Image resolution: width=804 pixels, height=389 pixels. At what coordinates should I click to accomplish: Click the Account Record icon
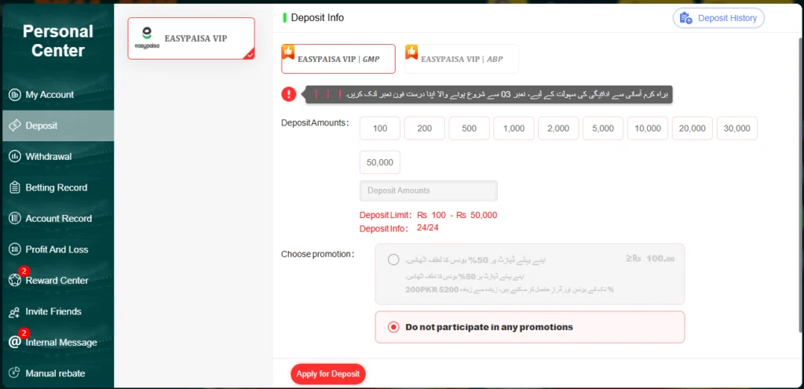point(14,219)
